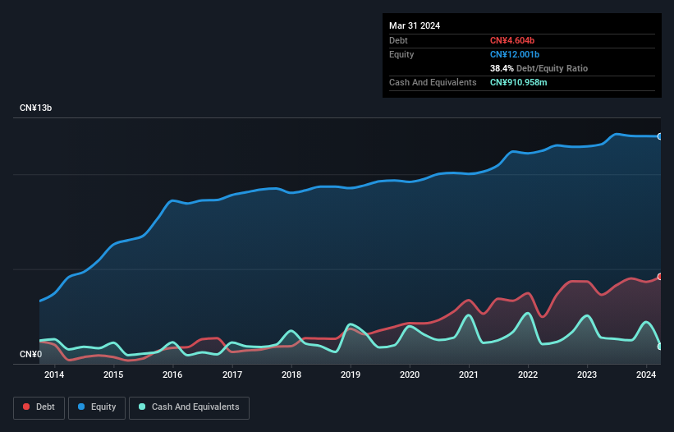Click the 38.4% Debt/Equity Ratio text
Image resolution: width=674 pixels, height=432 pixels.
click(x=539, y=68)
